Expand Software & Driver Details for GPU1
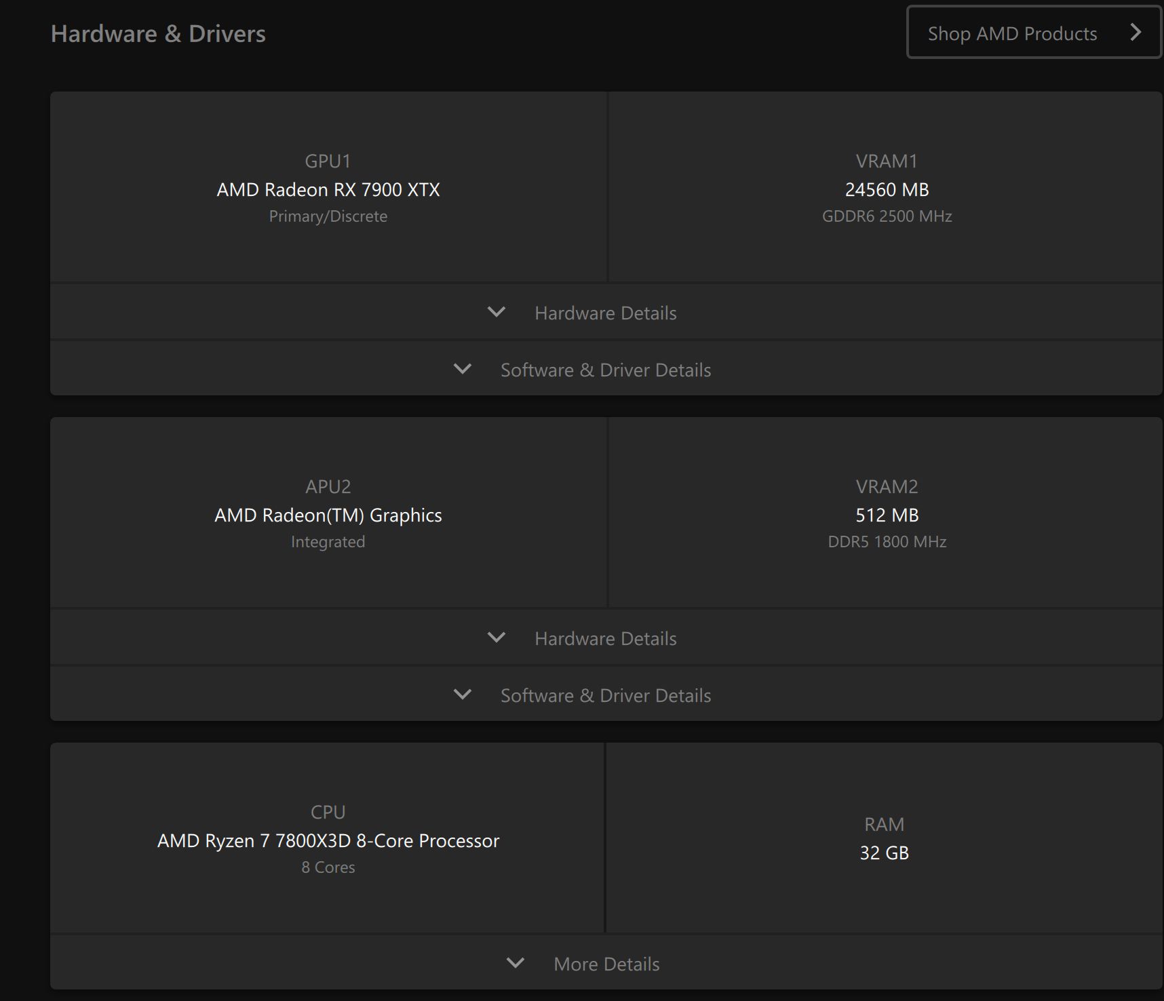1164x1001 pixels. click(x=606, y=370)
